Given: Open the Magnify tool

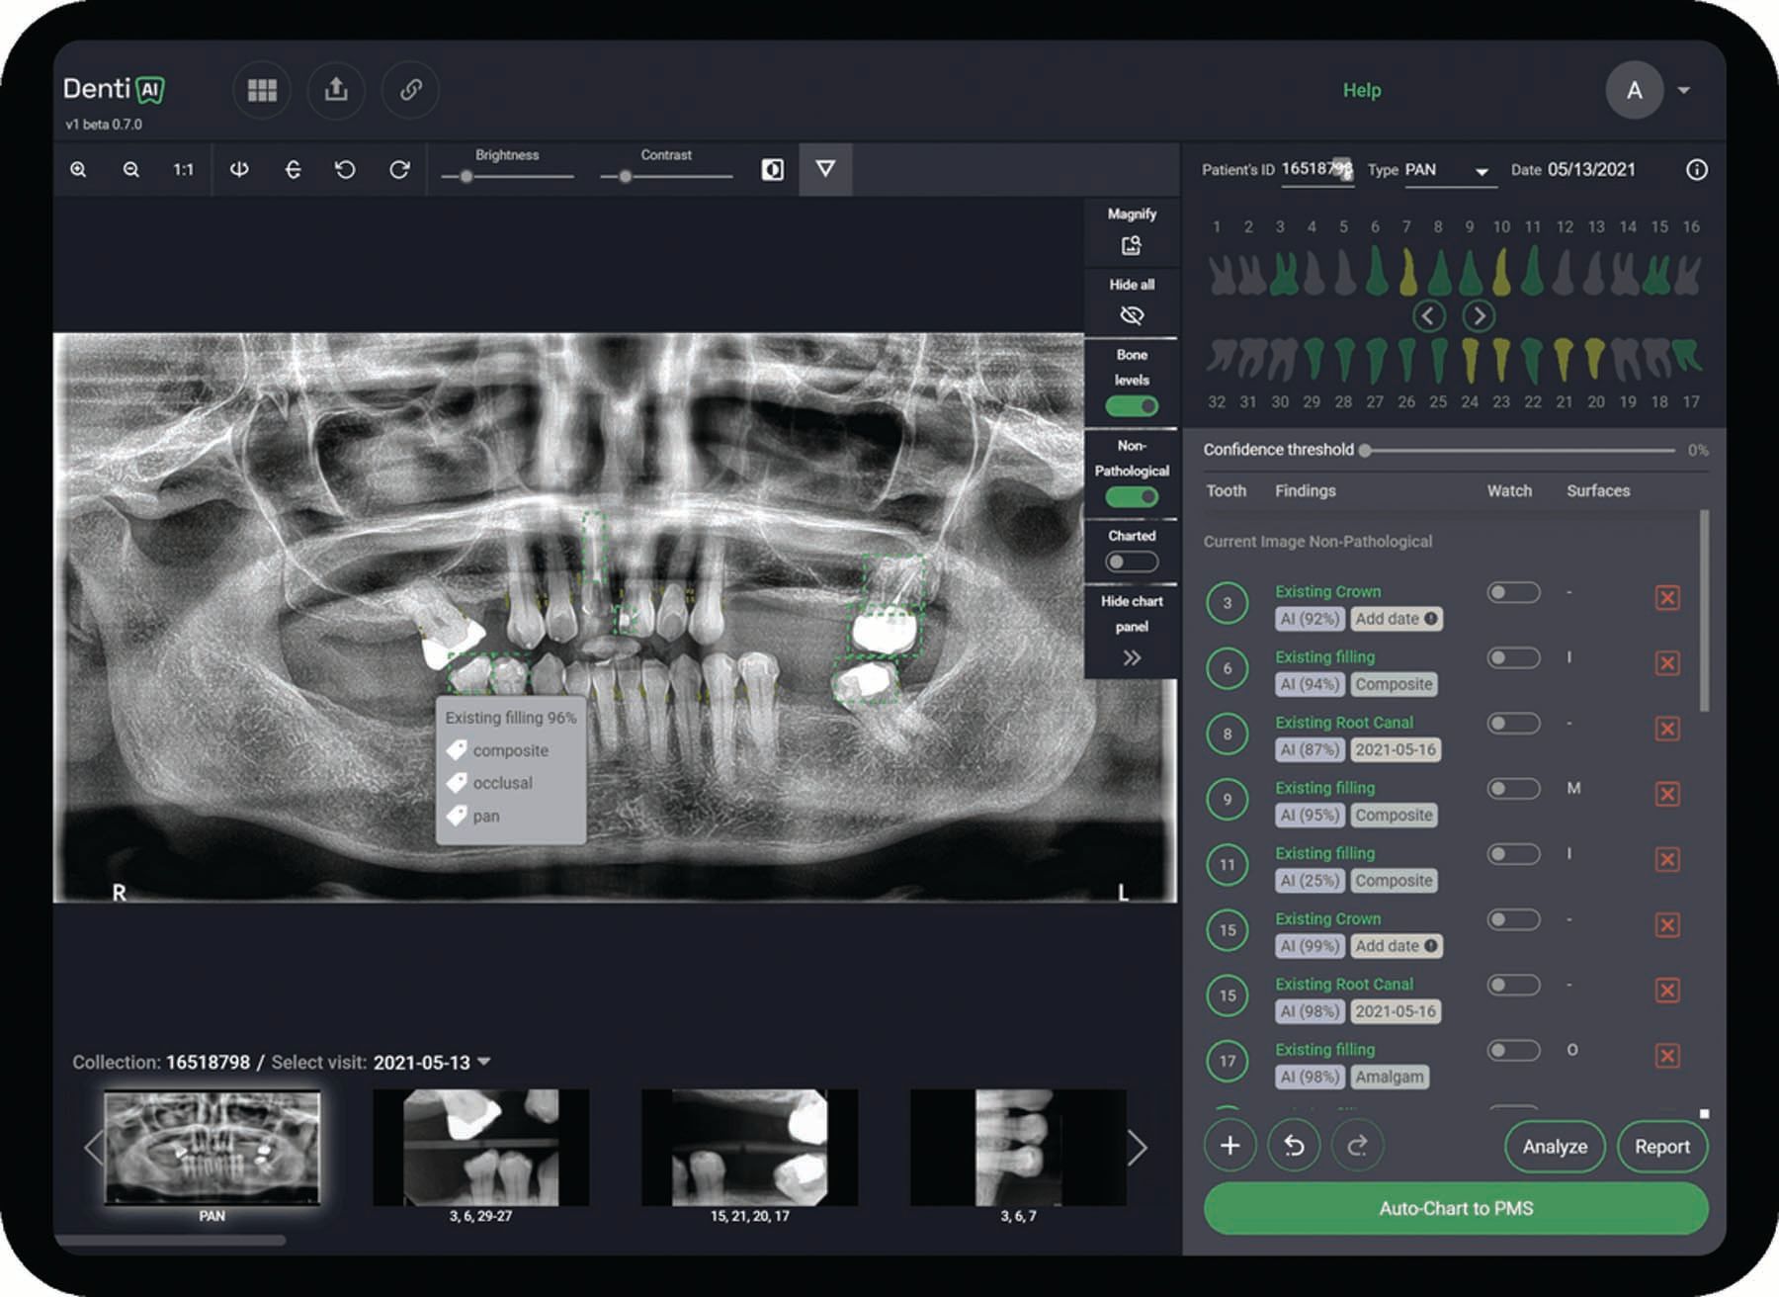Looking at the screenshot, I should point(1132,245).
